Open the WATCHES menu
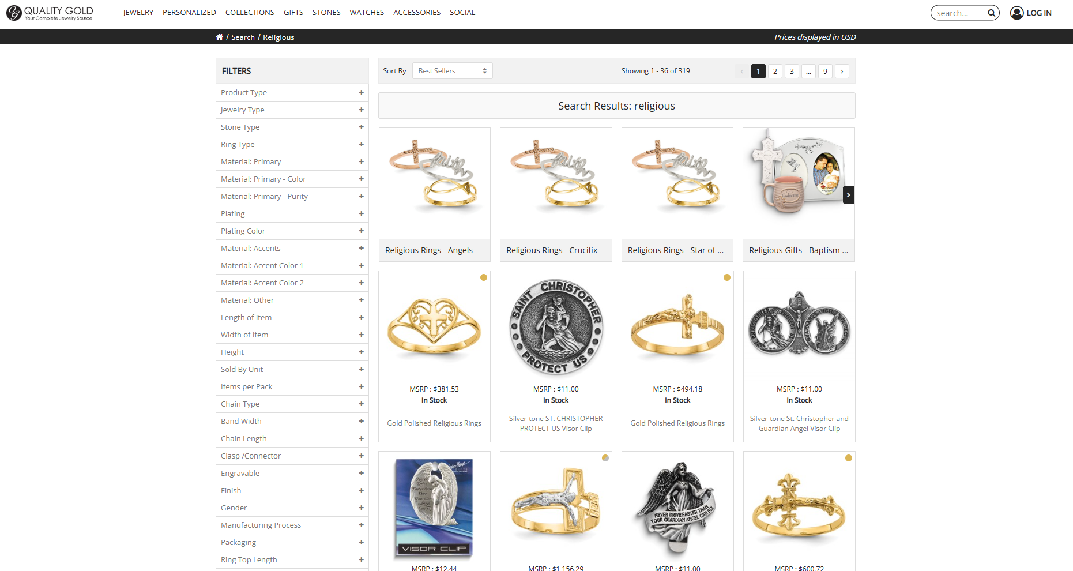The width and height of the screenshot is (1073, 571). [366, 12]
